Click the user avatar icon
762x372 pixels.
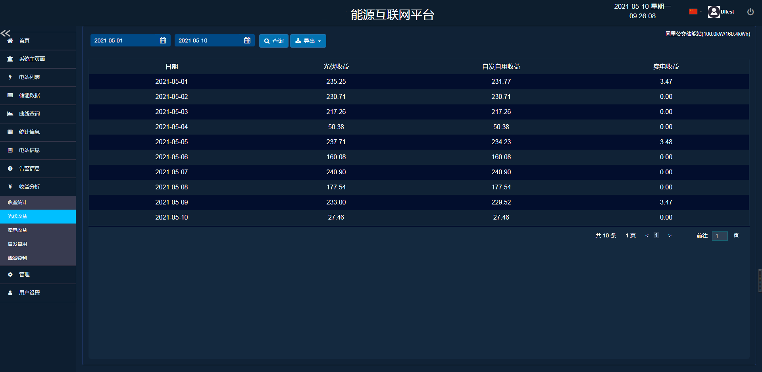point(714,12)
